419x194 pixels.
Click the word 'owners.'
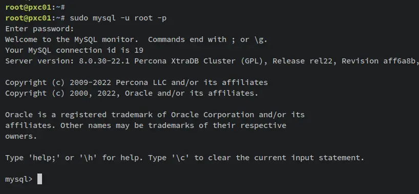tap(21, 136)
